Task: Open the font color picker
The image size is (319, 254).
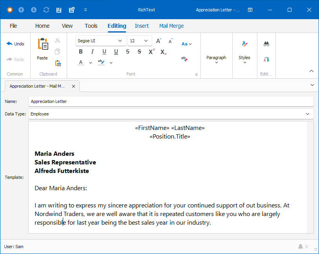Action: click(x=80, y=63)
